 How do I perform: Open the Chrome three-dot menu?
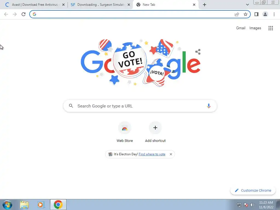click(x=274, y=14)
